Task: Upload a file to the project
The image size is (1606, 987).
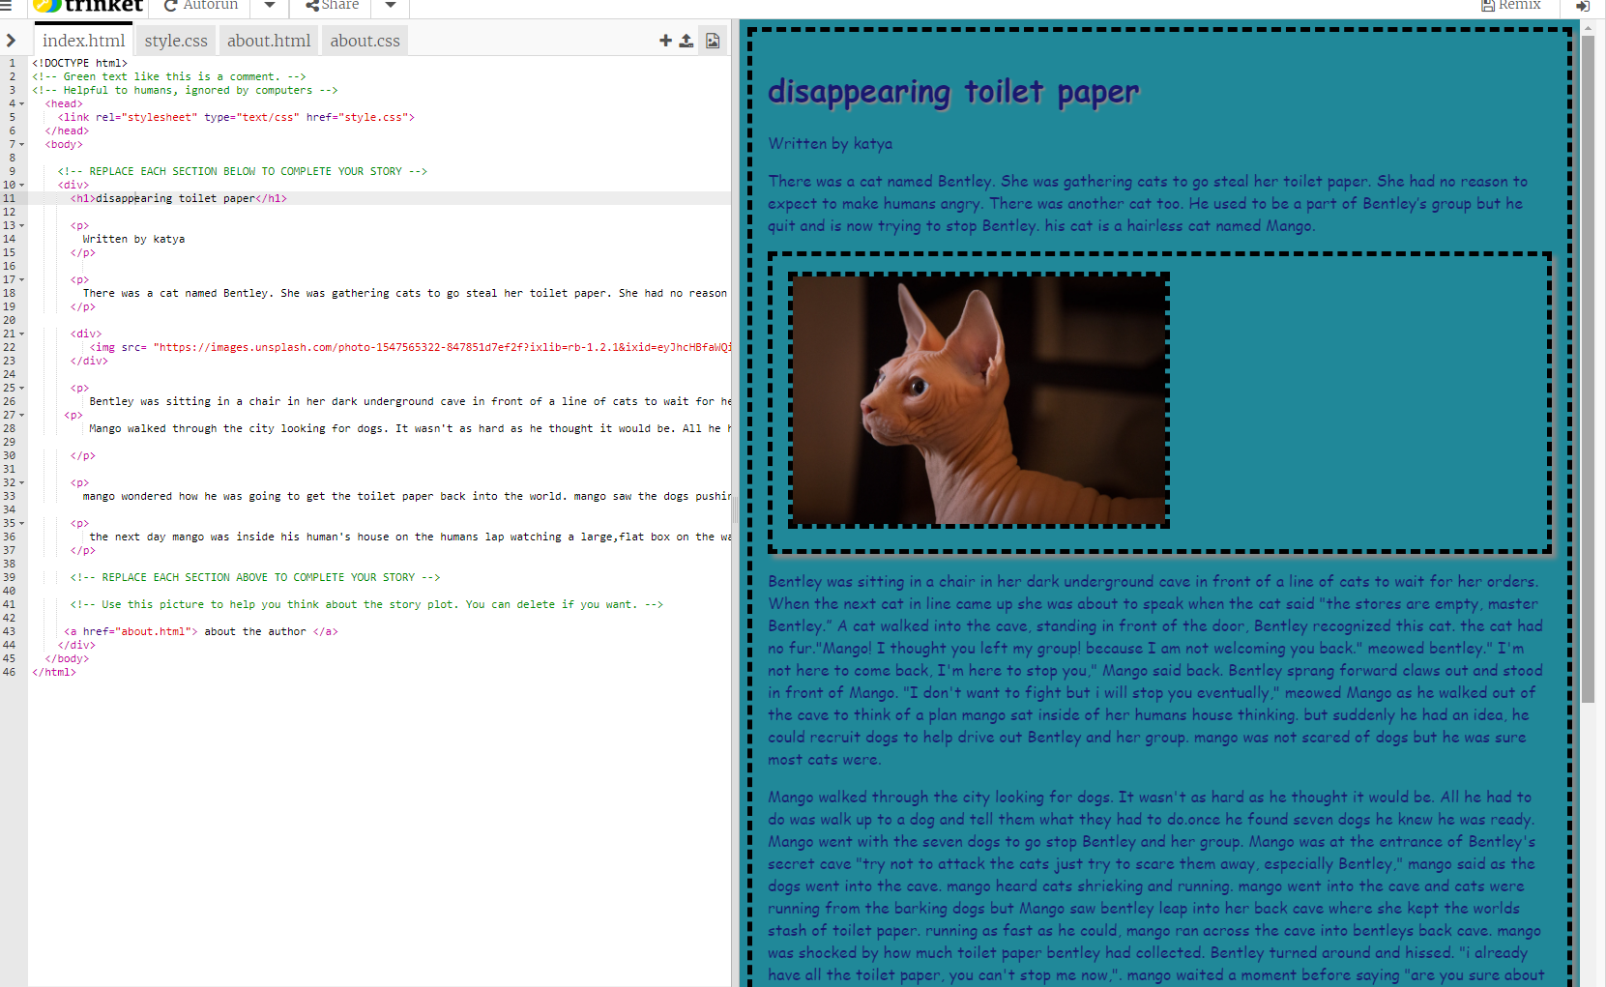Action: 688,40
